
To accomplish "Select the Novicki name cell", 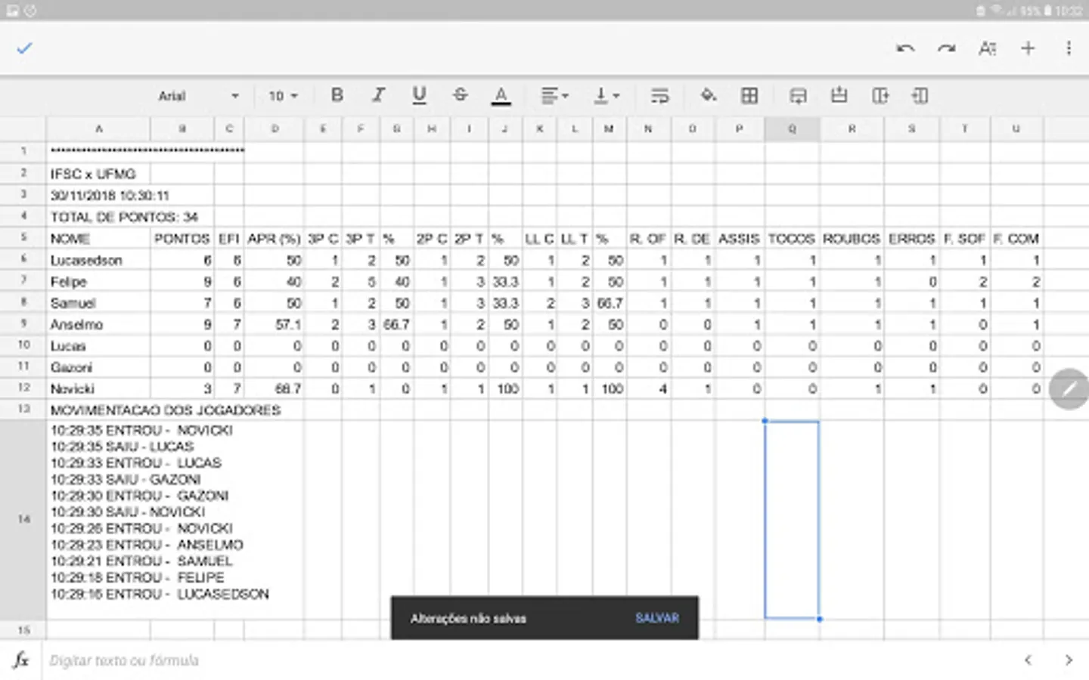I will pos(98,389).
